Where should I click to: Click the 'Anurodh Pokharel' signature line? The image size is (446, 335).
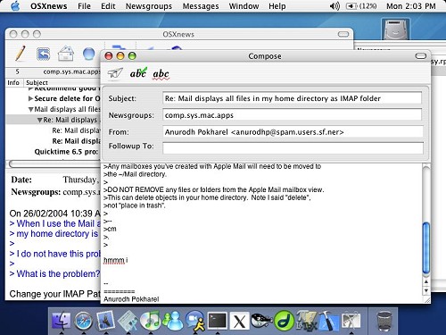point(131,299)
